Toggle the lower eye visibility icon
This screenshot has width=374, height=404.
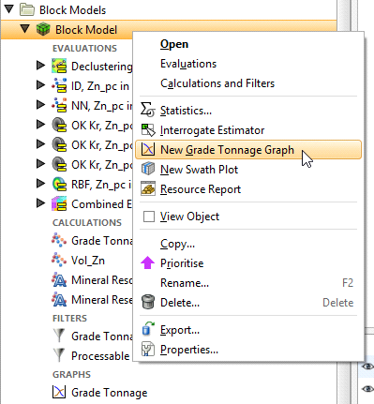pos(367,389)
